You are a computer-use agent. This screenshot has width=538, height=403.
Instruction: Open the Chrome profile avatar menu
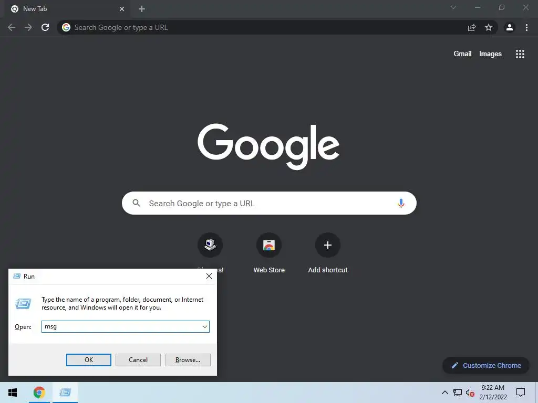click(x=510, y=27)
